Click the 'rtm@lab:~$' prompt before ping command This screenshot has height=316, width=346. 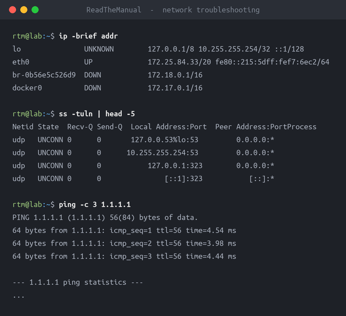click(34, 204)
